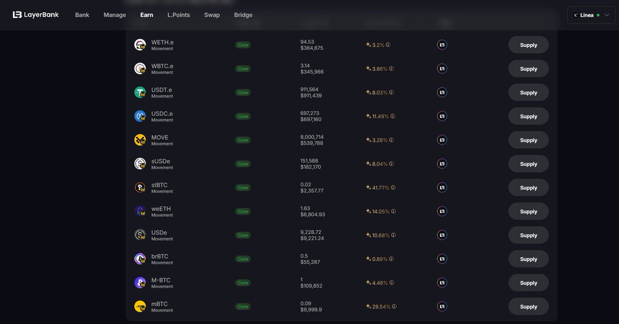
Task: Click the reward icon in WETH.e row
Action: click(x=442, y=45)
